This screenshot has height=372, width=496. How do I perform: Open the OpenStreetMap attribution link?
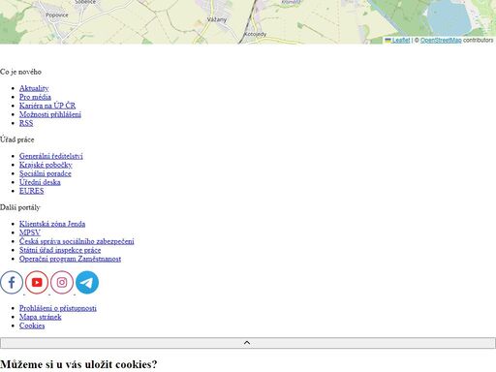pos(441,41)
